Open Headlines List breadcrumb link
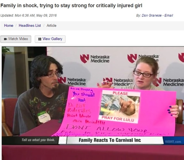Viewport: 184px width, 160px height. click(x=30, y=26)
